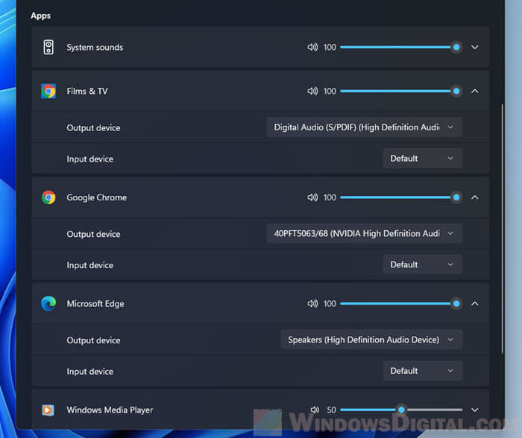Click the Apps section heading

(40, 16)
